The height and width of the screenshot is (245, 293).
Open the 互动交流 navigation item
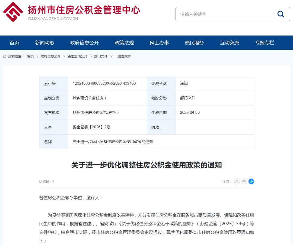pyautogui.click(x=230, y=43)
